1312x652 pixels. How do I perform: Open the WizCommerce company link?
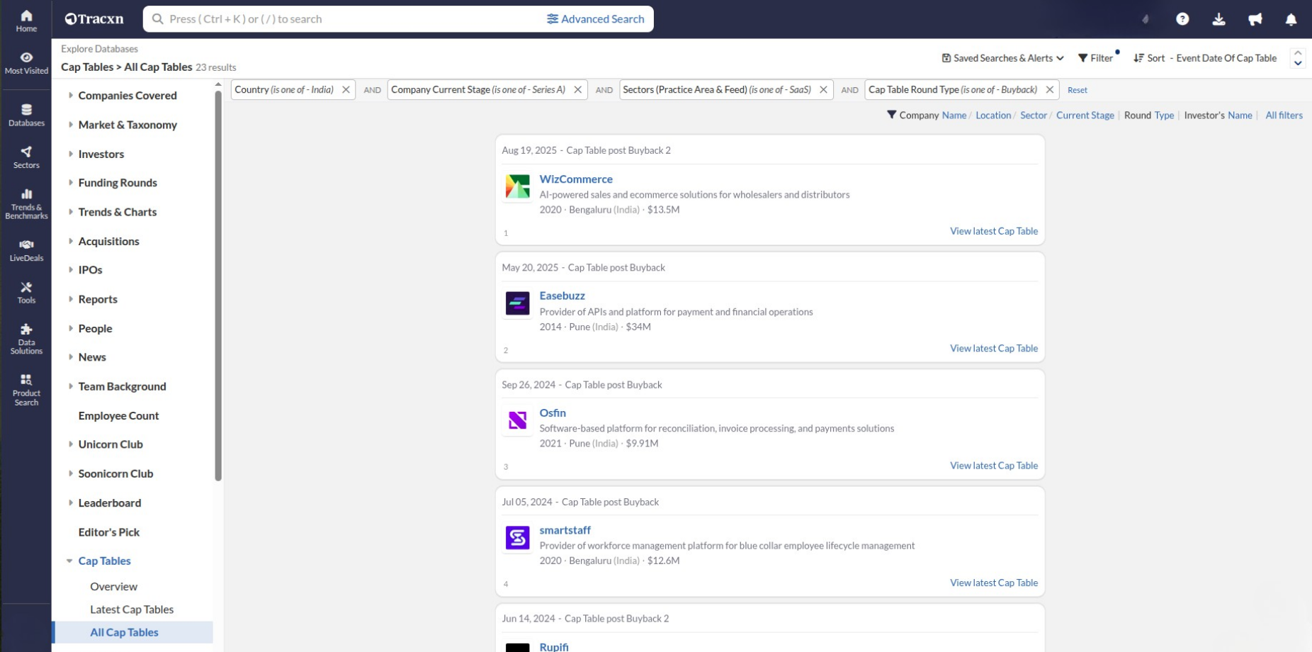point(575,179)
